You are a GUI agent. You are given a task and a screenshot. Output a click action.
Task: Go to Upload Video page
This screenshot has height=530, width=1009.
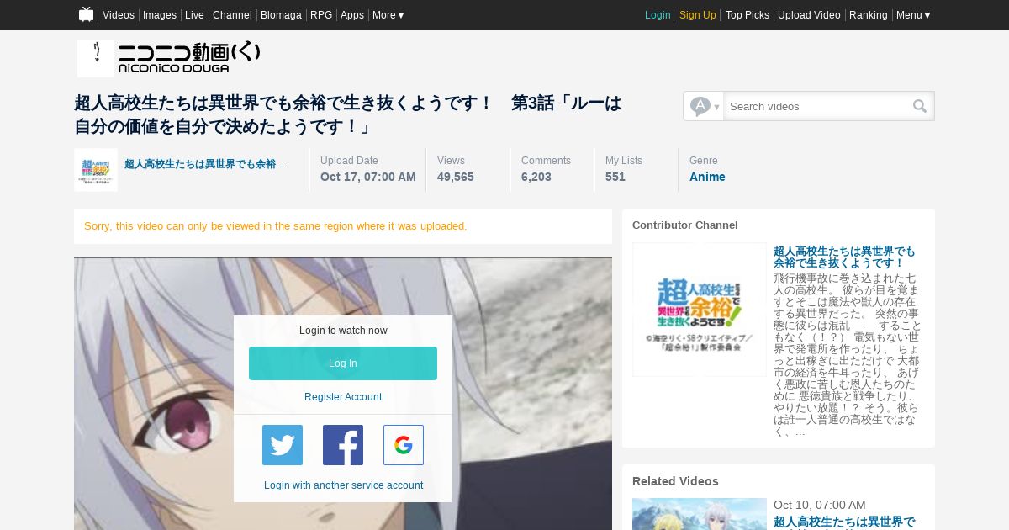809,15
